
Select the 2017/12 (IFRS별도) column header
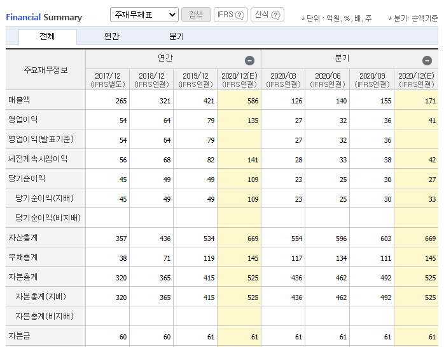coord(108,80)
